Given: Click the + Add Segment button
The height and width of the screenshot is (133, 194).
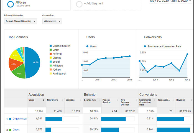Looking at the screenshot, I should pos(94,4).
